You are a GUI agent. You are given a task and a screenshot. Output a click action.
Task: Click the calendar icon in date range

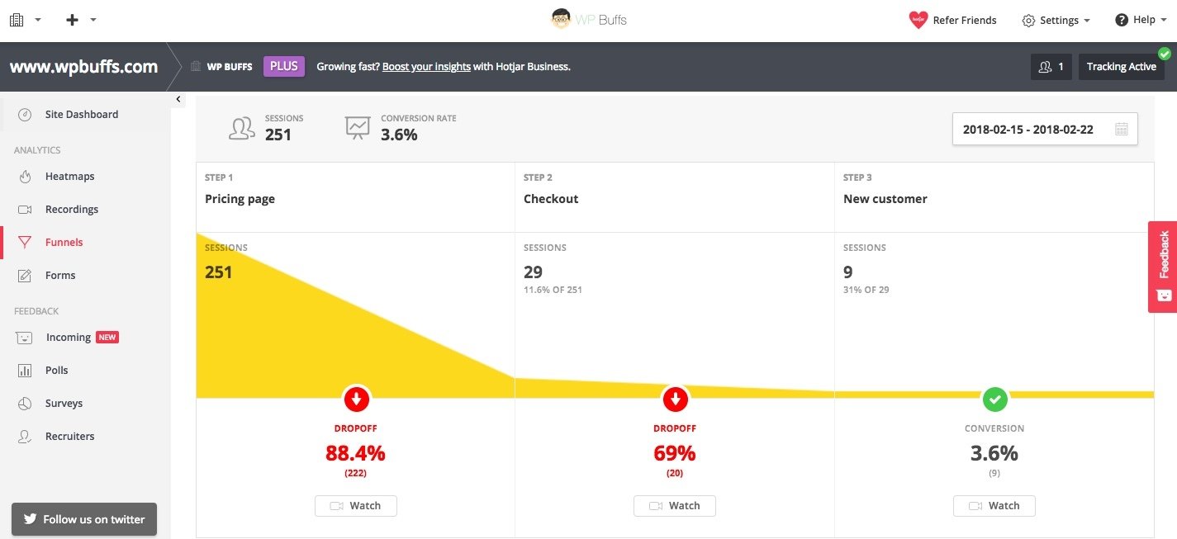pyautogui.click(x=1121, y=129)
